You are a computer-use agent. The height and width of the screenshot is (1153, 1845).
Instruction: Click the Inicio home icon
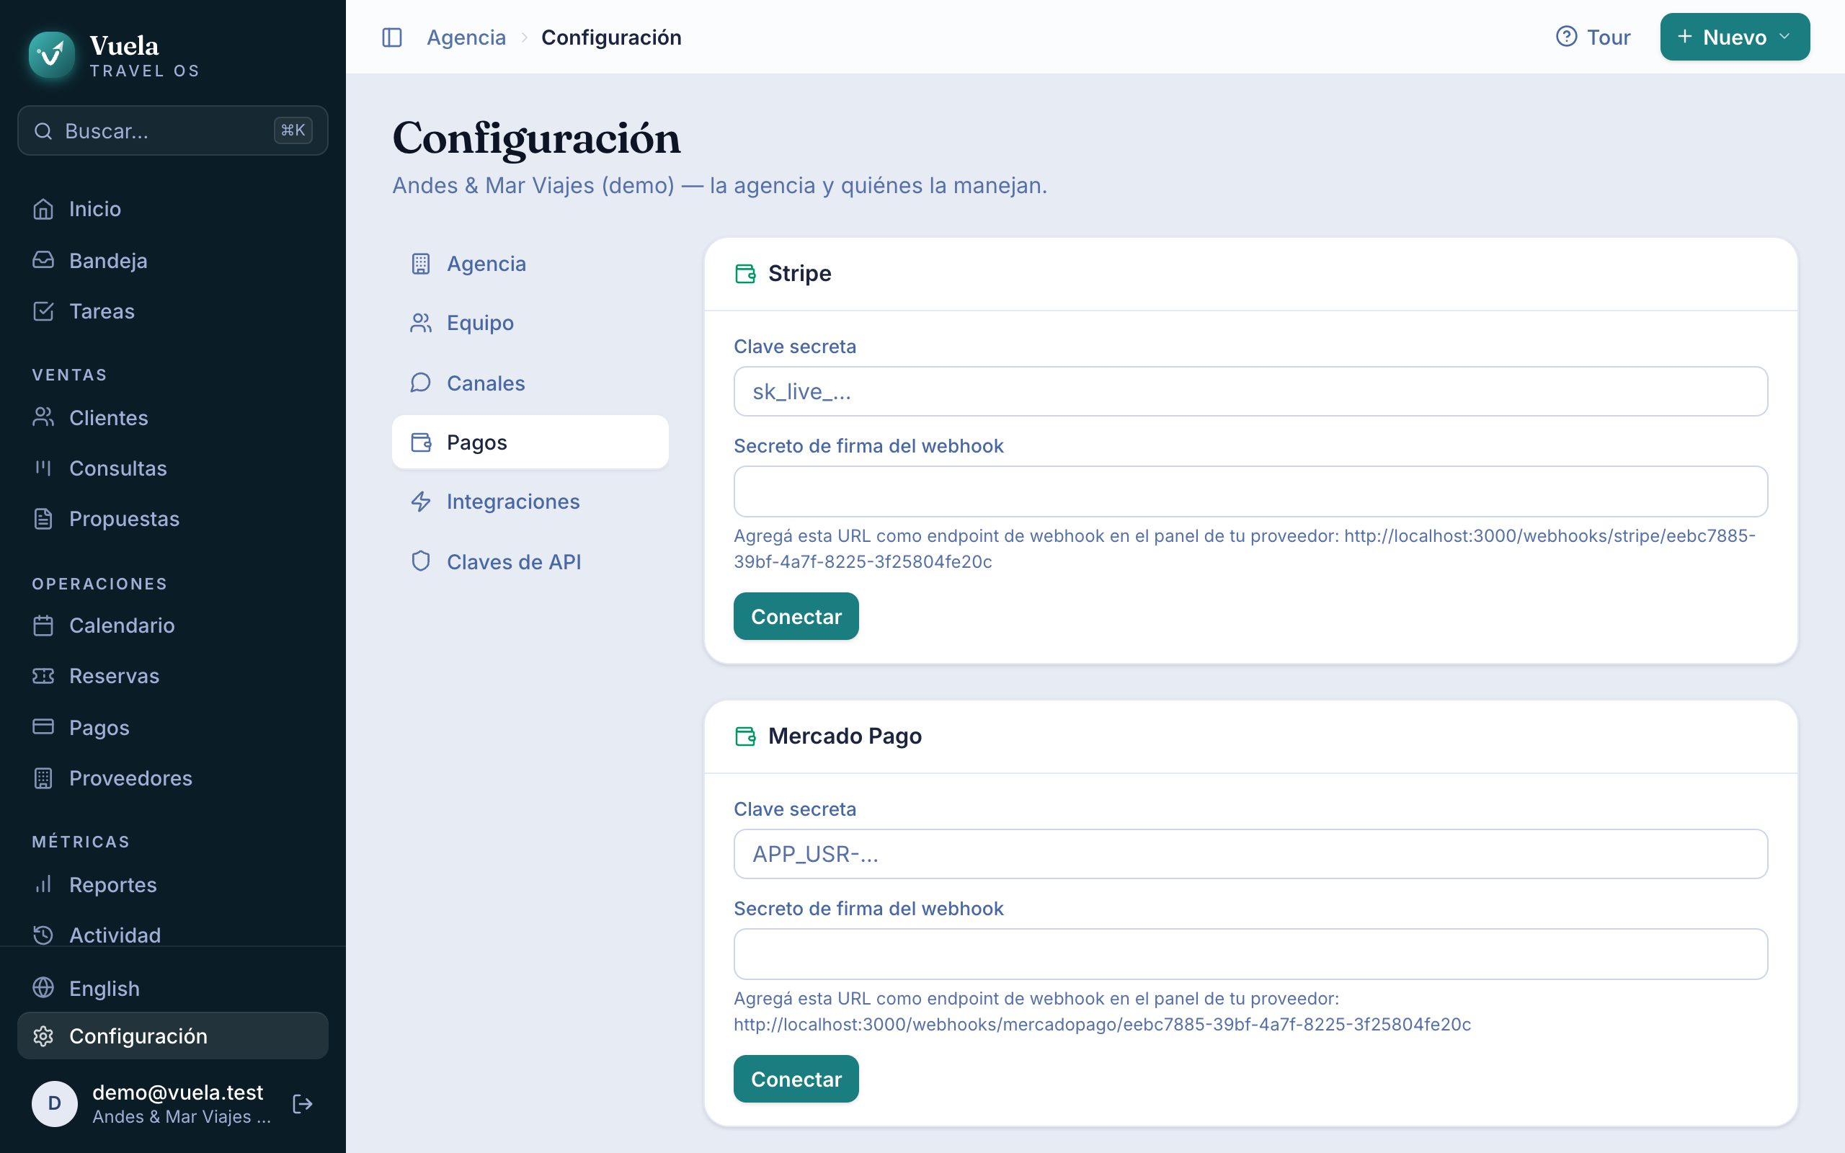pyautogui.click(x=43, y=208)
